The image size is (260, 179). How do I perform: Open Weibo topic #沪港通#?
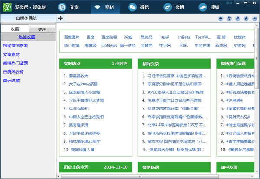coord(234,100)
